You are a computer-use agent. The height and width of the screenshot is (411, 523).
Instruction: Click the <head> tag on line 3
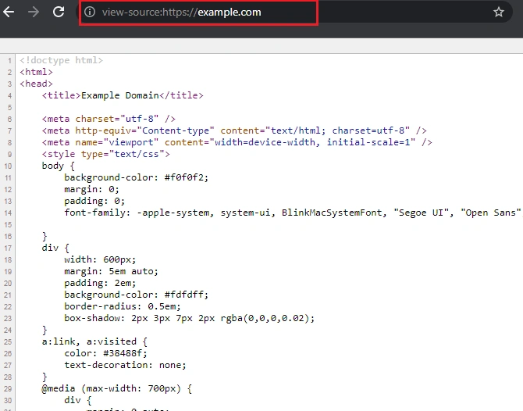[36, 84]
